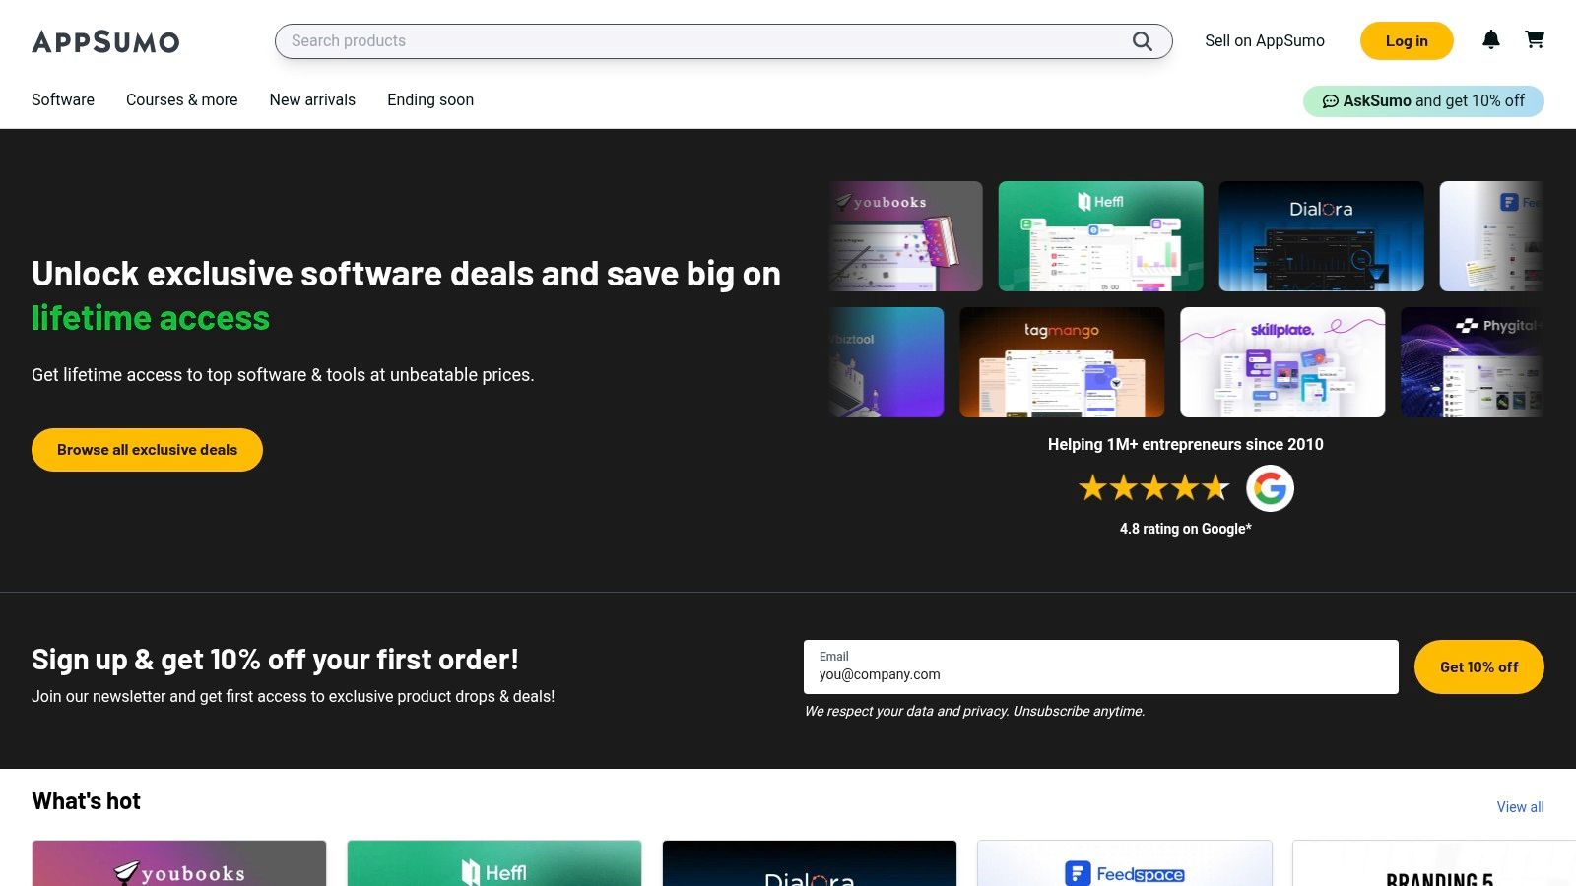Click Helping 1M+ entrepreneurs since 2010 text
1576x886 pixels.
[x=1186, y=444]
